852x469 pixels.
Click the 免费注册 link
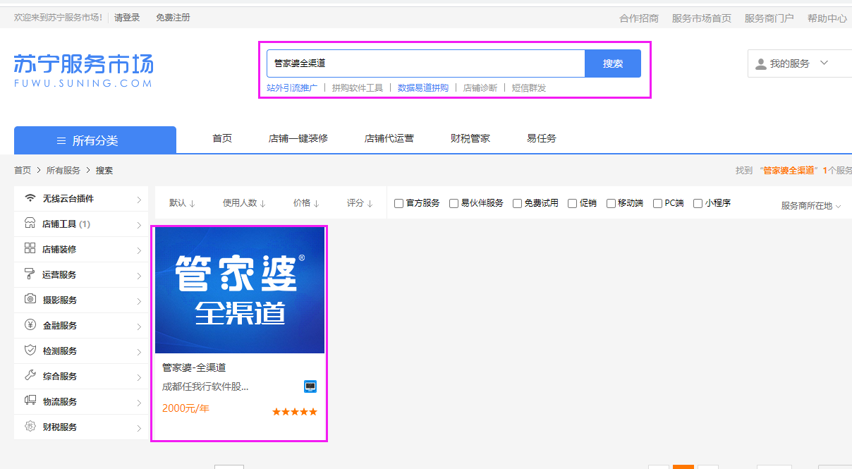point(173,18)
